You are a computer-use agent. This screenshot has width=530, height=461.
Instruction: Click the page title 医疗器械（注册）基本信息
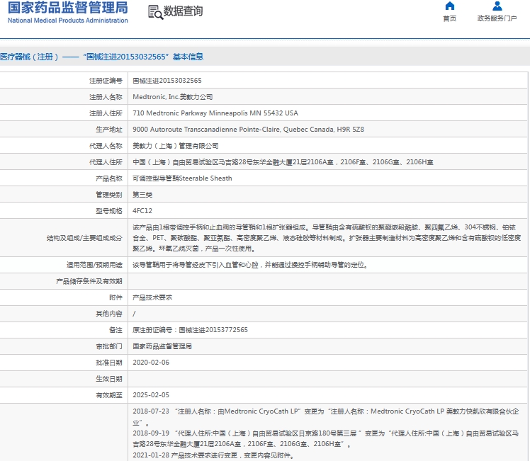[x=102, y=57]
